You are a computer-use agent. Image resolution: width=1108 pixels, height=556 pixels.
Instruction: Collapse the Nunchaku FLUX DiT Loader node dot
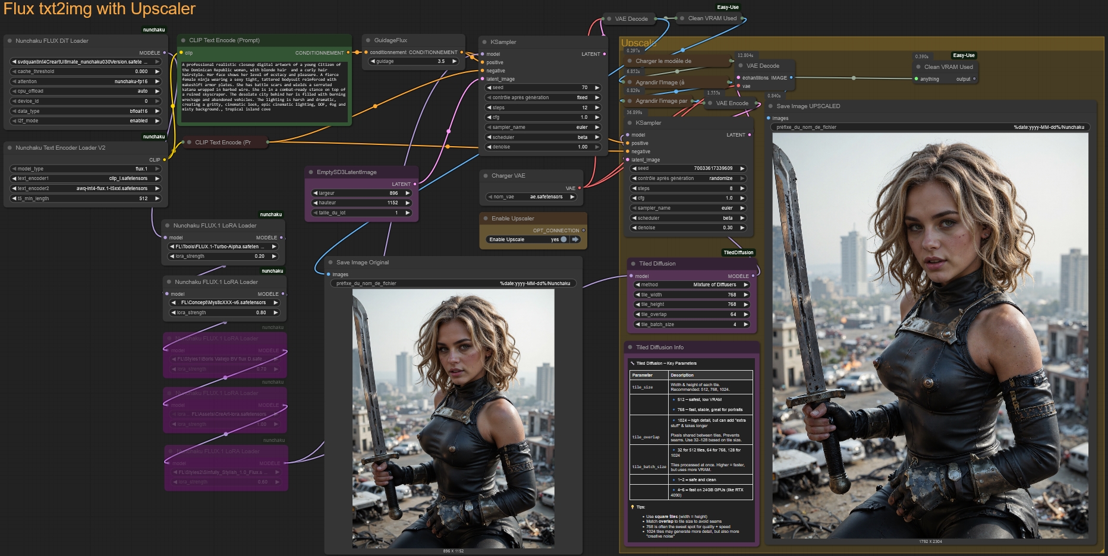(x=10, y=41)
